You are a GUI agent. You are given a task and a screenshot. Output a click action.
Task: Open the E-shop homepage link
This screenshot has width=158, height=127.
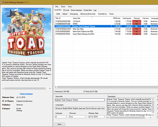click(26, 94)
